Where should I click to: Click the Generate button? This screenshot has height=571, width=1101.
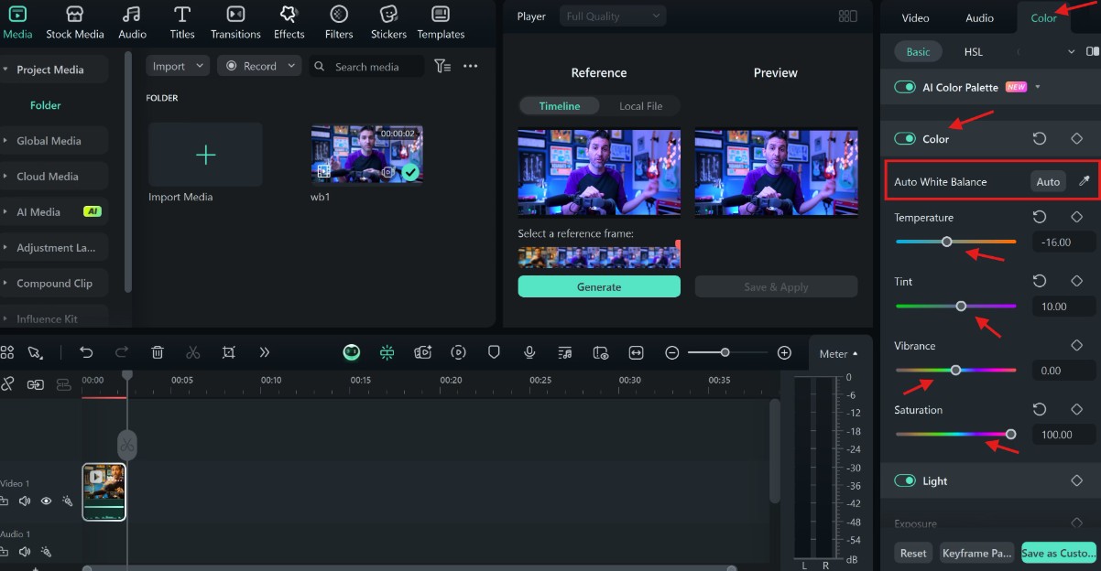(x=599, y=286)
